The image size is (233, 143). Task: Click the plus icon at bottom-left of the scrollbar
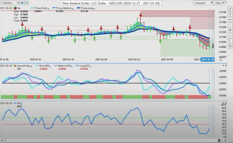(2, 140)
